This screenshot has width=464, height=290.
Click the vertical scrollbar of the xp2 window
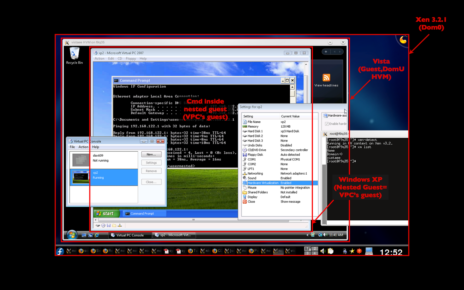(306, 140)
